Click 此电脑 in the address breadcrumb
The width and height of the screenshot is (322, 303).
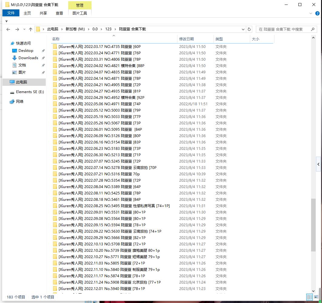click(x=53, y=29)
